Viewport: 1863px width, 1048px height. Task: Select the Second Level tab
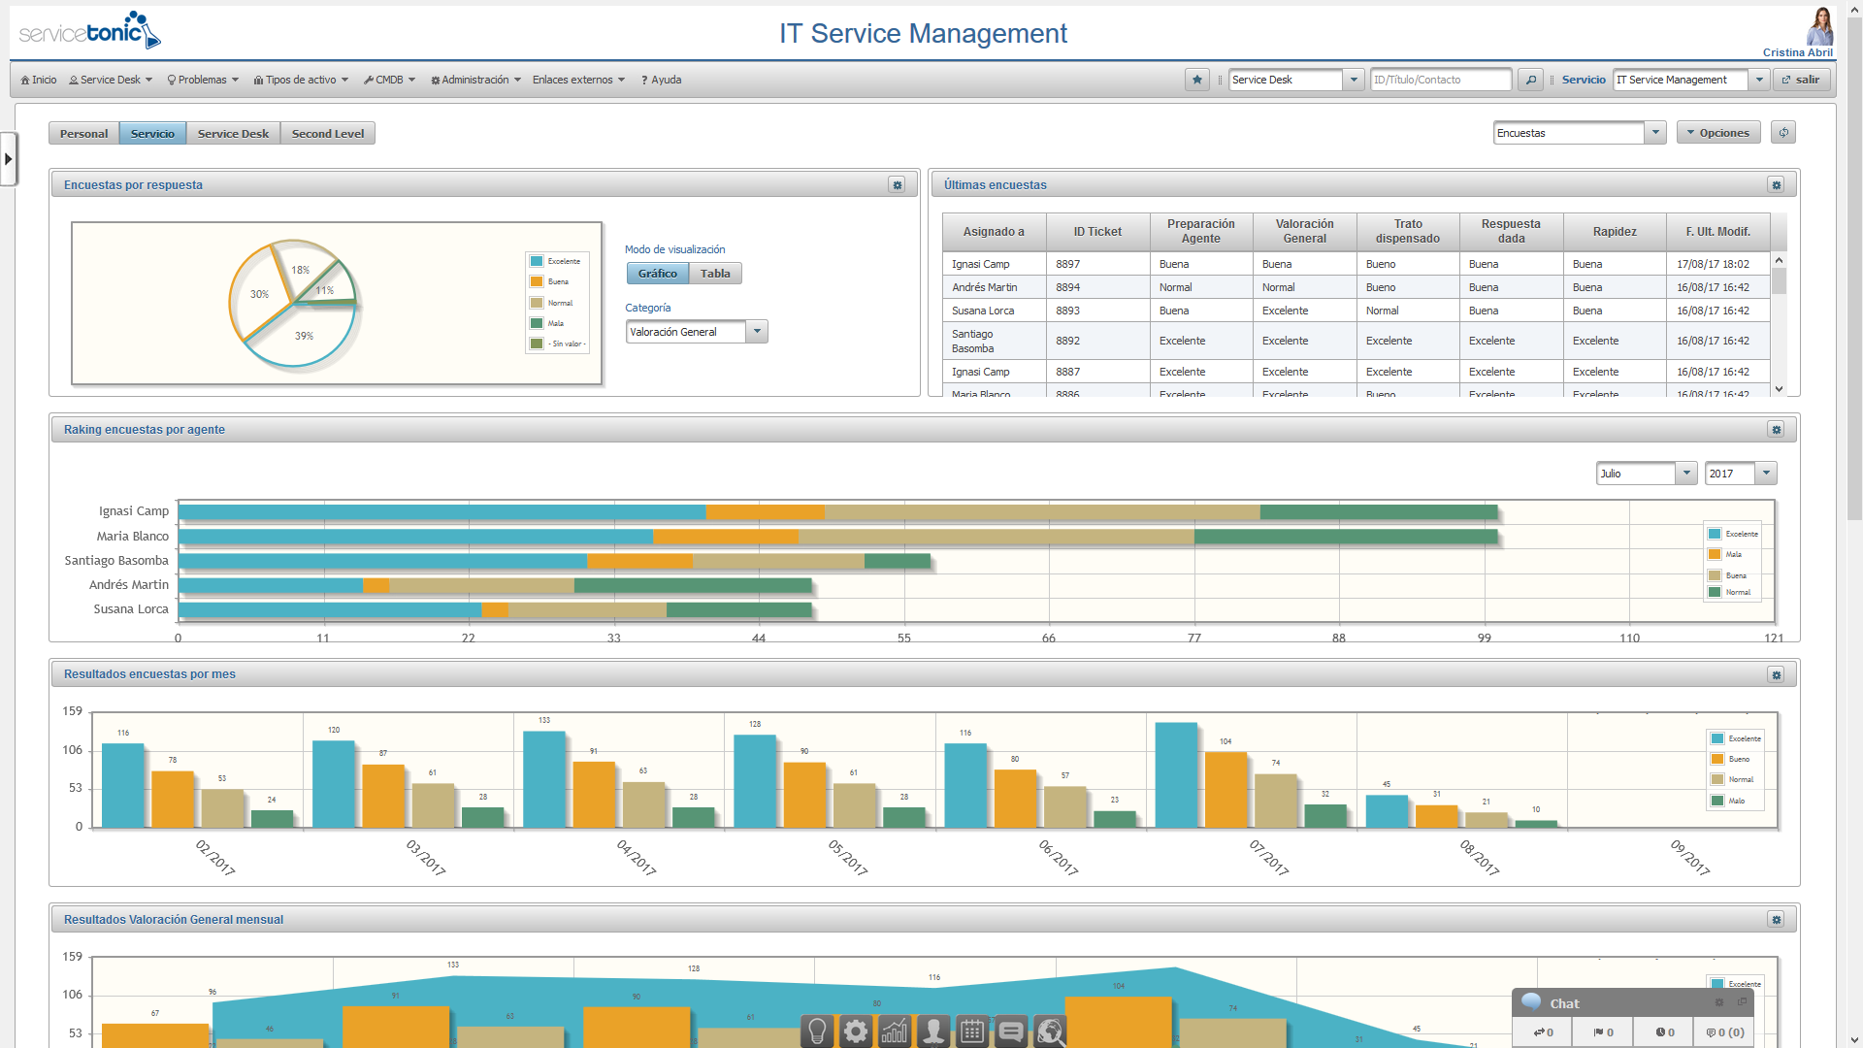pyautogui.click(x=328, y=134)
